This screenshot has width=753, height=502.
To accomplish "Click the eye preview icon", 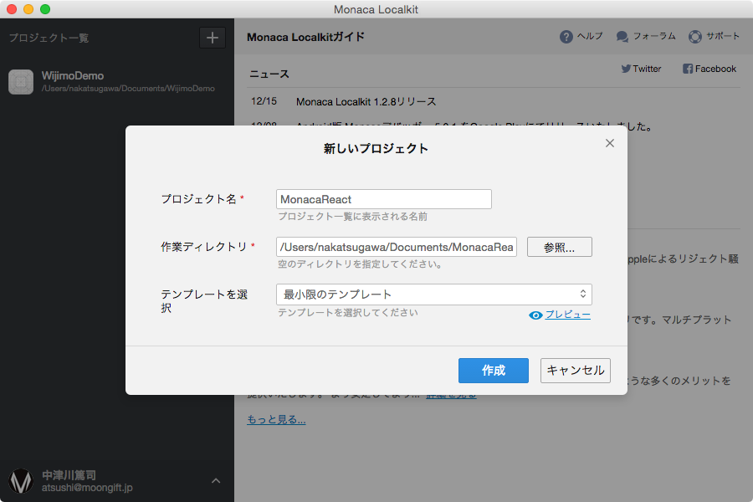I will [x=536, y=315].
